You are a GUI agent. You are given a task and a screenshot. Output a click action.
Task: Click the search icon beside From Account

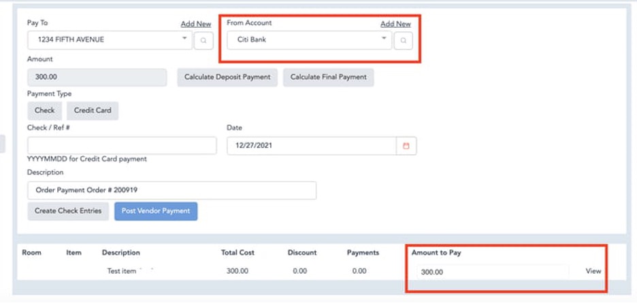[x=403, y=41]
